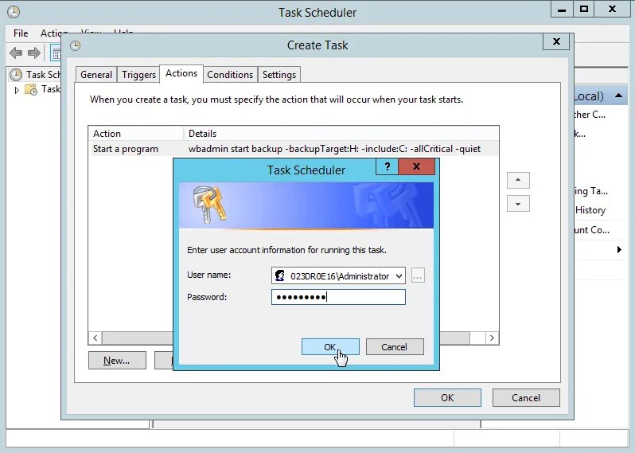This screenshot has height=453, width=635.
Task: Click the Task Scheduler Library folder icon
Action: coord(31,89)
